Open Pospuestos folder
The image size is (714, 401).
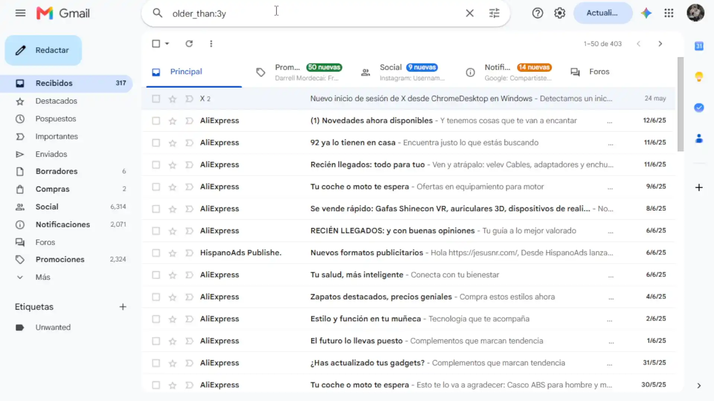[x=66, y=119]
